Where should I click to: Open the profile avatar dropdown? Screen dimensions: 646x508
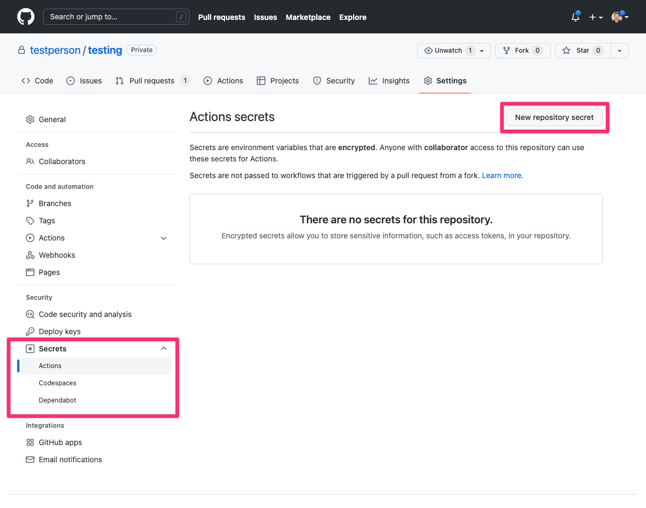coord(618,17)
